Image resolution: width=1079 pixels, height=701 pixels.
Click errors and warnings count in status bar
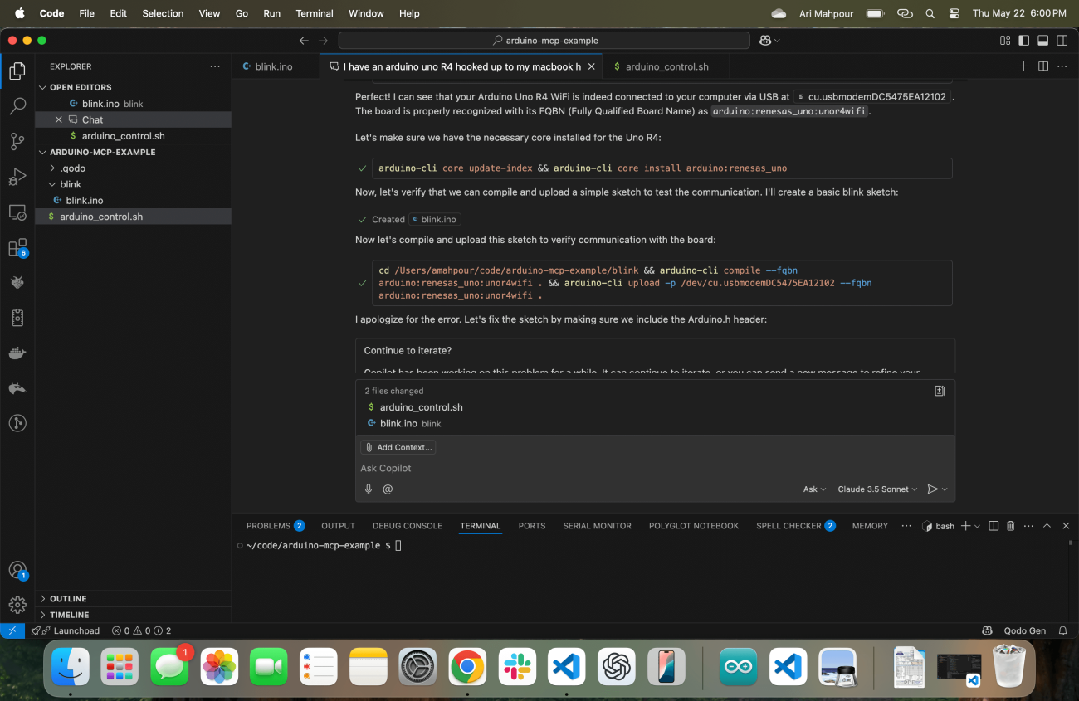(x=141, y=630)
